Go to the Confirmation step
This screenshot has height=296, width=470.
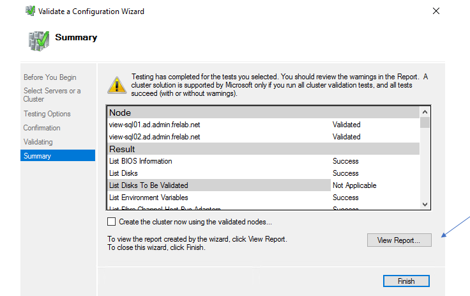point(42,128)
